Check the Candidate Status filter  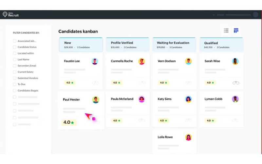[14, 47]
